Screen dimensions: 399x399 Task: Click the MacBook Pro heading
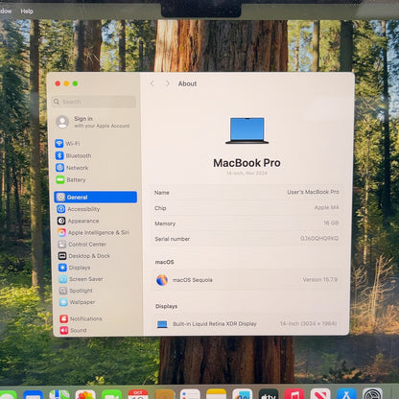[x=246, y=163]
